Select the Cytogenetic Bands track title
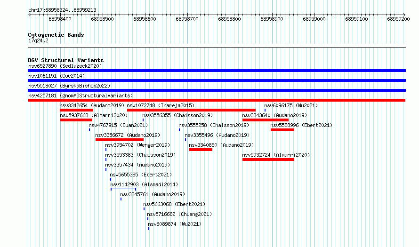Screen dimensions: 419x247 tap(56, 35)
